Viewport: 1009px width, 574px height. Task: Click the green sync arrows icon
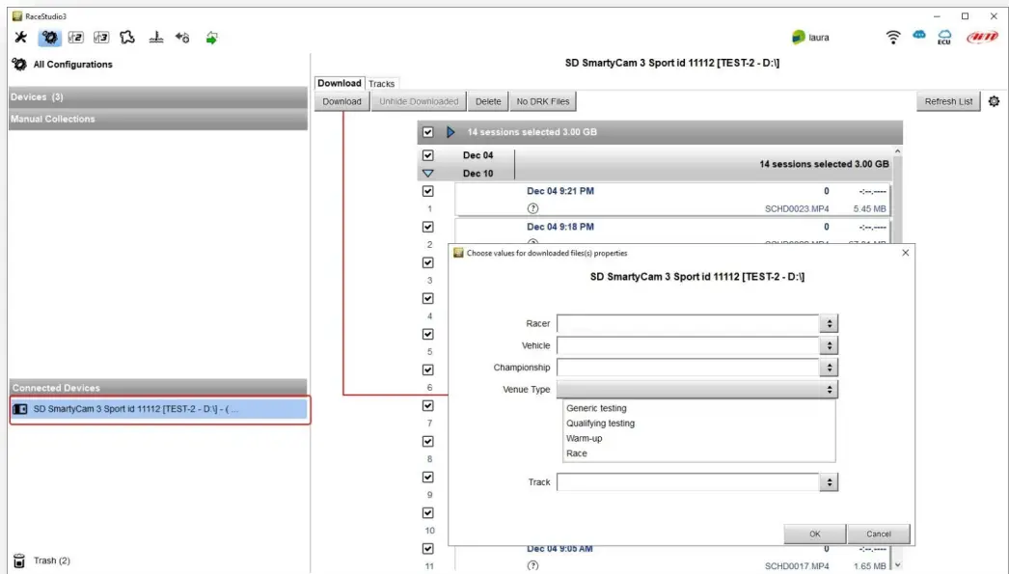click(x=212, y=37)
